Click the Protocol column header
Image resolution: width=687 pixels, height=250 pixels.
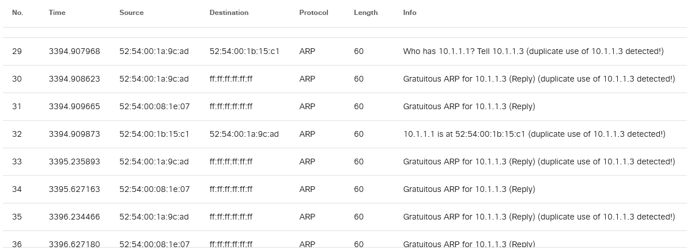(314, 13)
